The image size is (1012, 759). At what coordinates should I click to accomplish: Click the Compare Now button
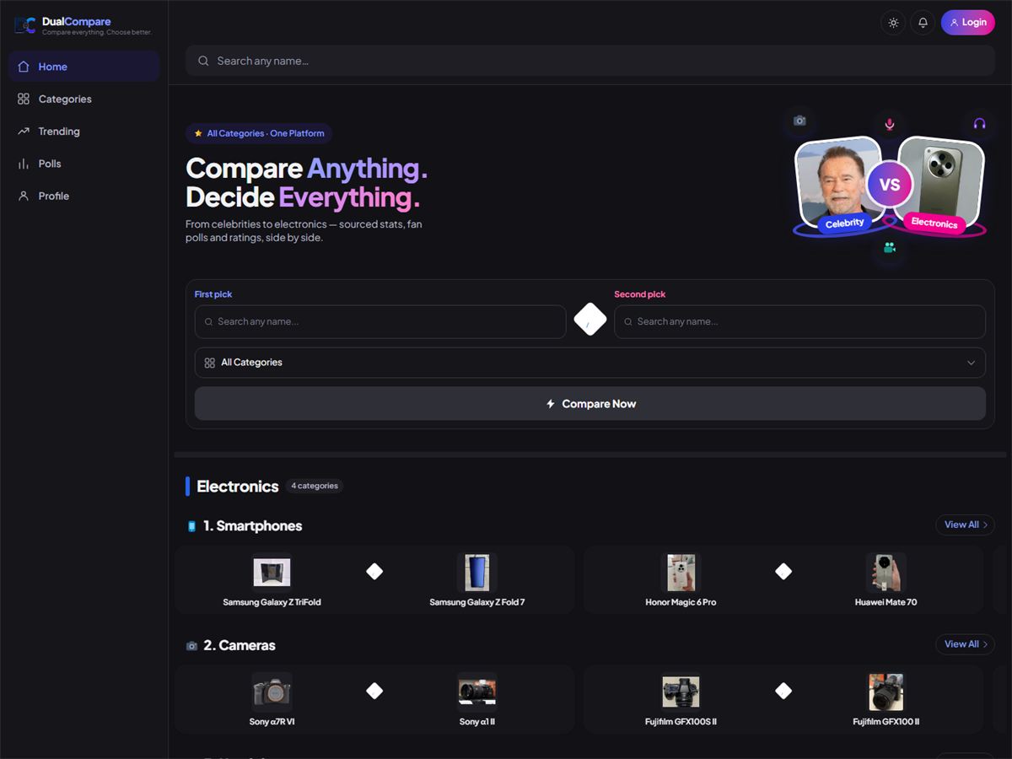[x=590, y=404]
